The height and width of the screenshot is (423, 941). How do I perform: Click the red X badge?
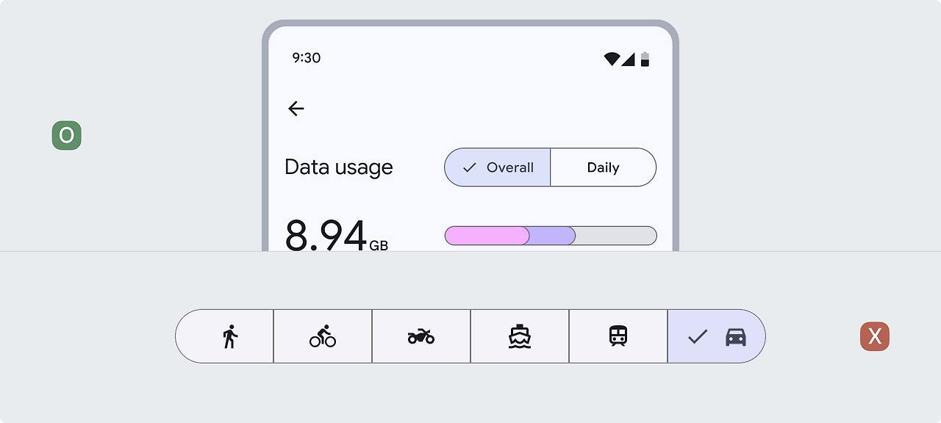tap(875, 336)
